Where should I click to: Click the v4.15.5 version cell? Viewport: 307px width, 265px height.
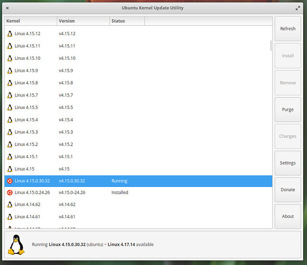pyautogui.click(x=66, y=107)
